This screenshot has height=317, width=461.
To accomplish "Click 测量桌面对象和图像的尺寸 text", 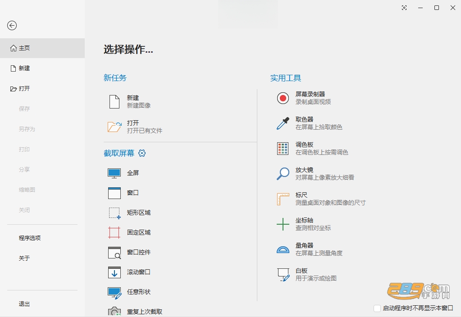I will click(330, 203).
